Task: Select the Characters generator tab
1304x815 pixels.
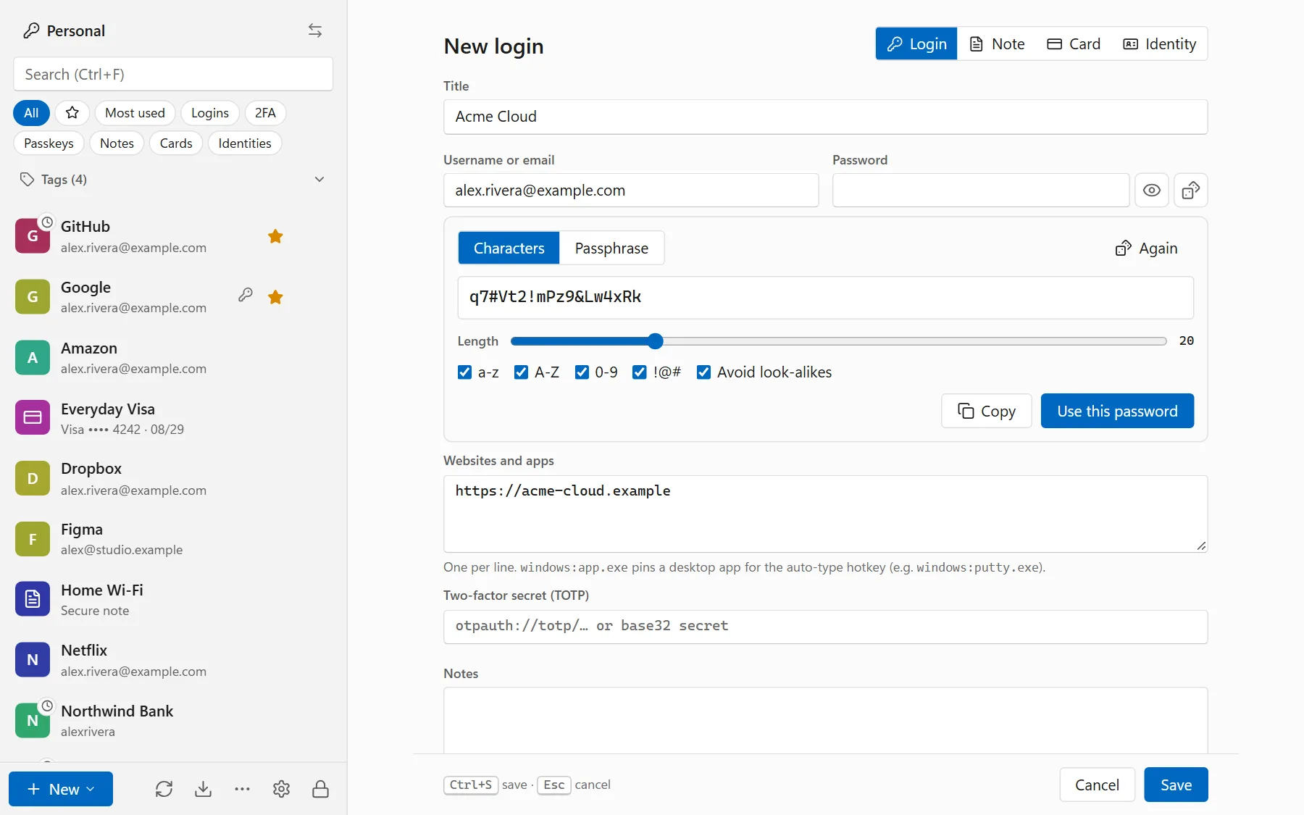Action: 509,248
